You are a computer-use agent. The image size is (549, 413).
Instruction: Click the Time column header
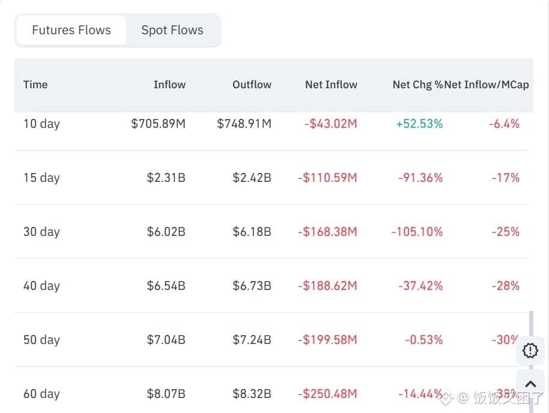coord(35,85)
